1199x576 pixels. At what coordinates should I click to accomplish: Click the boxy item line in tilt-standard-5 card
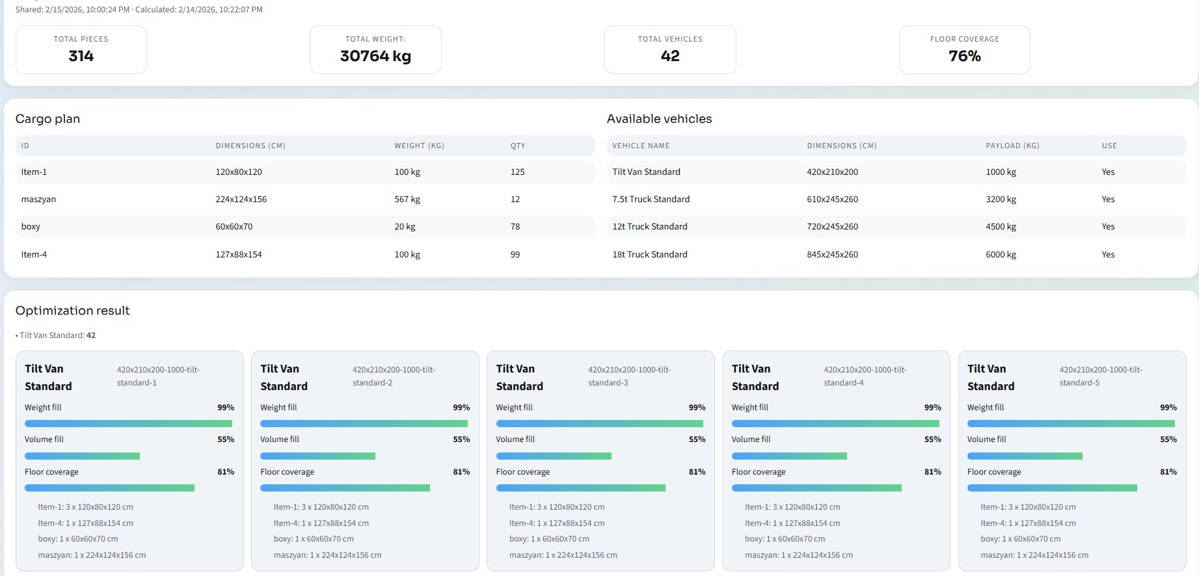1021,539
